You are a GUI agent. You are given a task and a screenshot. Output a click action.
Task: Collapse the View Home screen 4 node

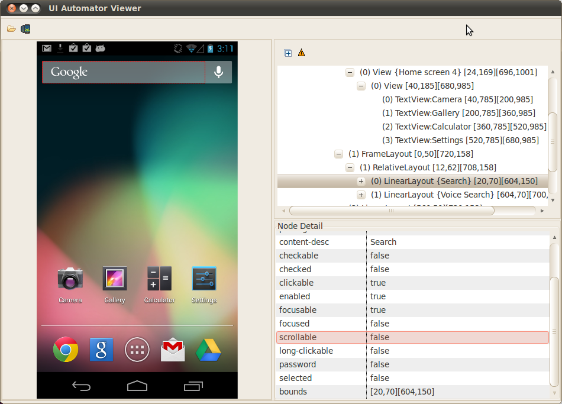click(350, 72)
